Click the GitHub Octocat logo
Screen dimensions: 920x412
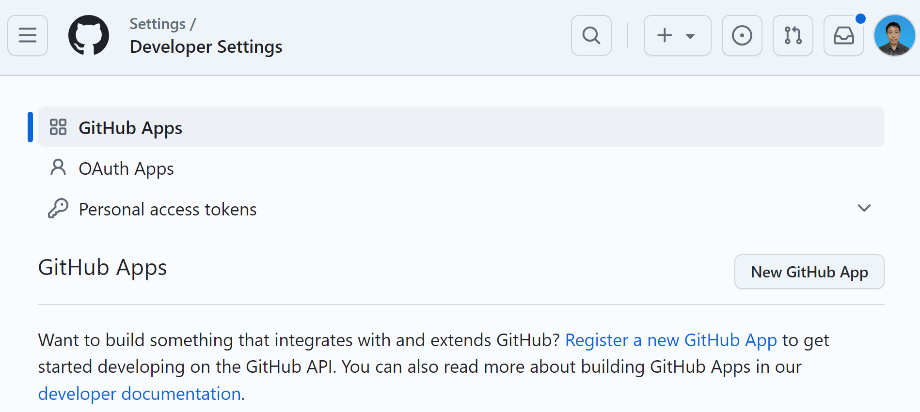(89, 35)
